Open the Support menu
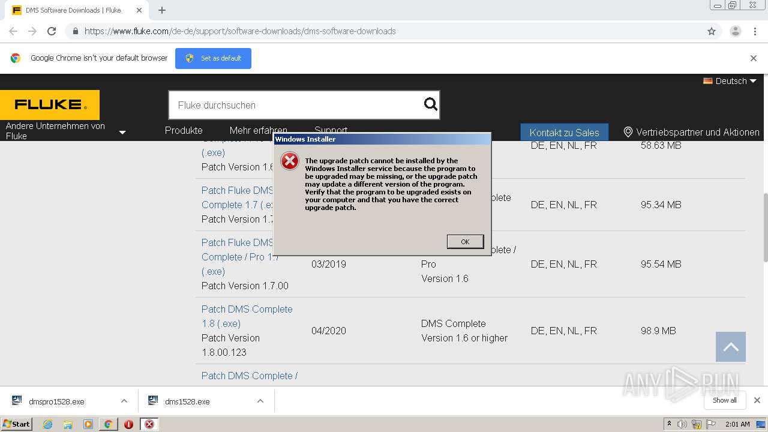The width and height of the screenshot is (768, 432). tap(331, 130)
